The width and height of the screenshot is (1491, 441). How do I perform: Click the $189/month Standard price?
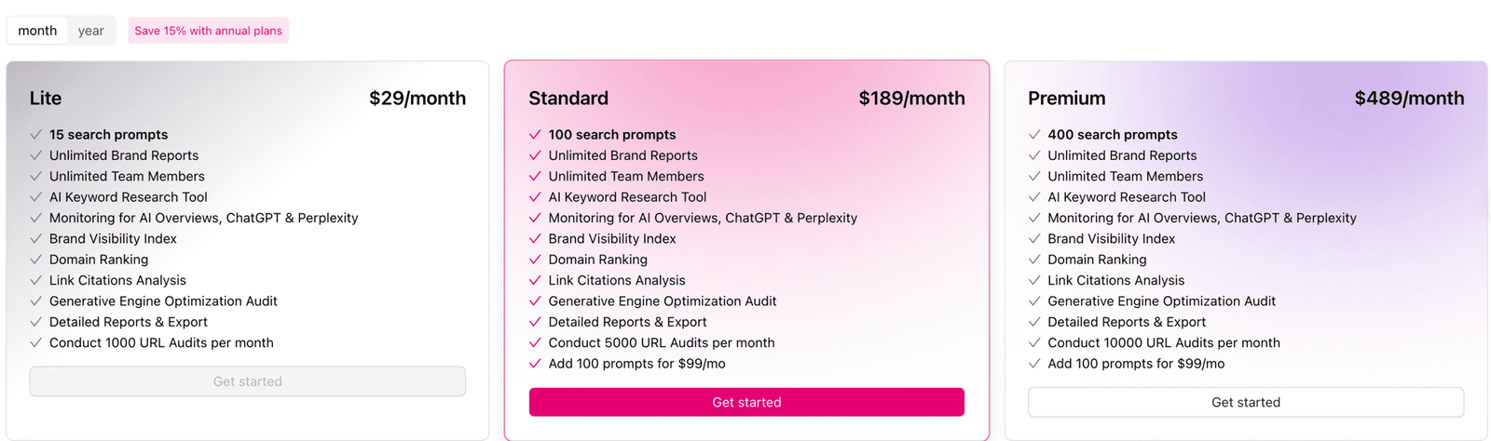911,99
